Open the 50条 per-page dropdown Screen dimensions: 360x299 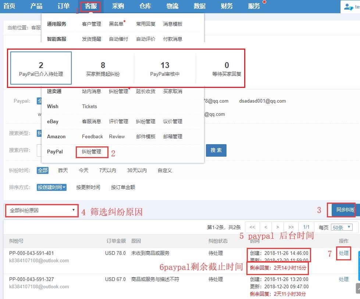tap(342, 228)
